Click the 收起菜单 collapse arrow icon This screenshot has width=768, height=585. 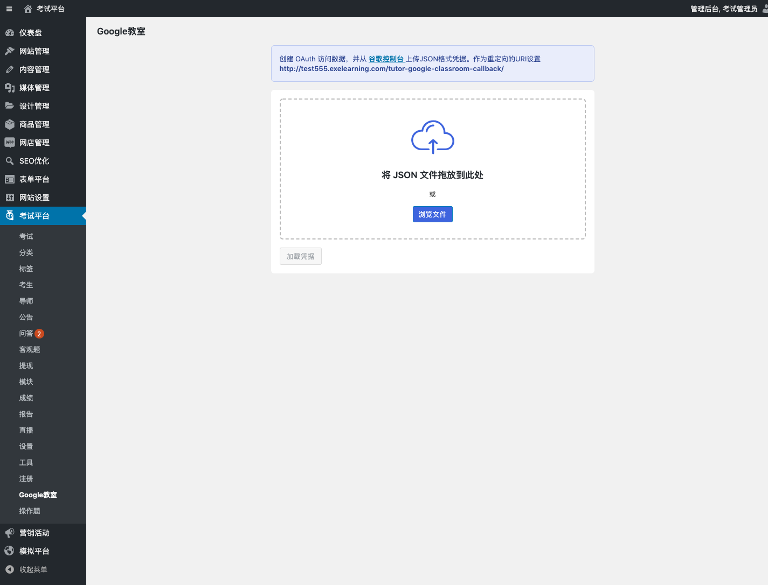tap(10, 569)
